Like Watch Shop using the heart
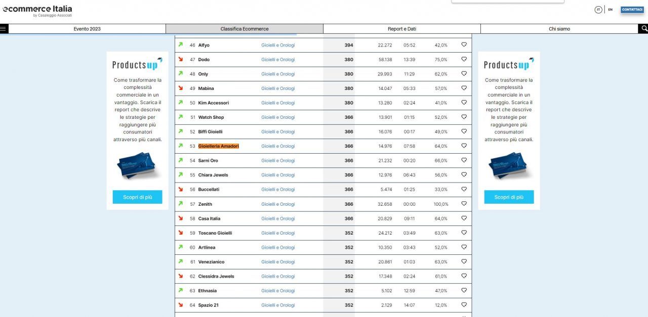 (464, 117)
